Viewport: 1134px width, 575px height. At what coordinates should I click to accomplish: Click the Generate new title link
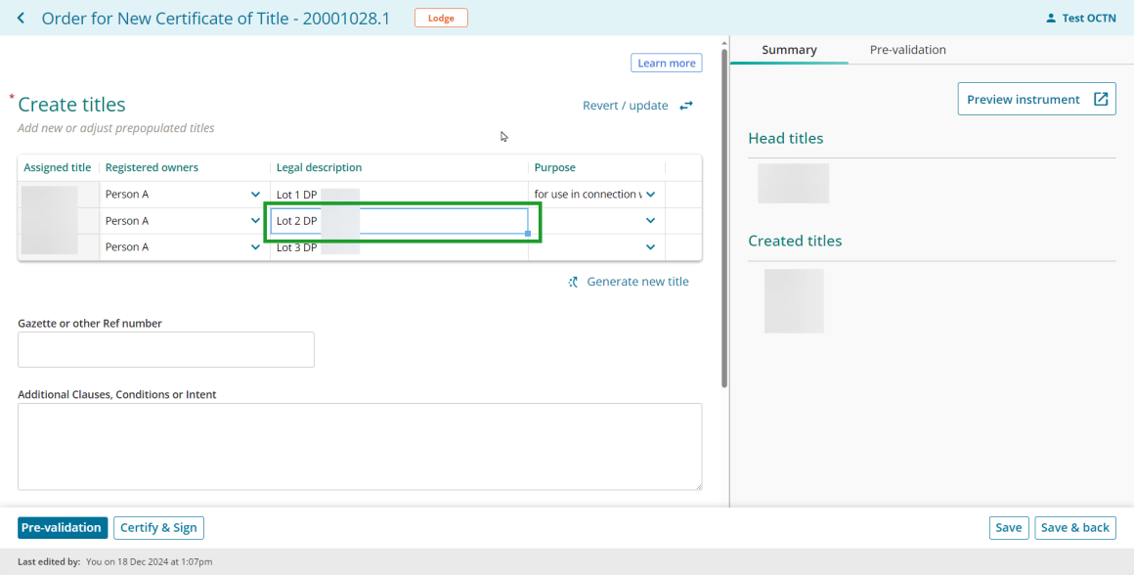[x=637, y=282]
